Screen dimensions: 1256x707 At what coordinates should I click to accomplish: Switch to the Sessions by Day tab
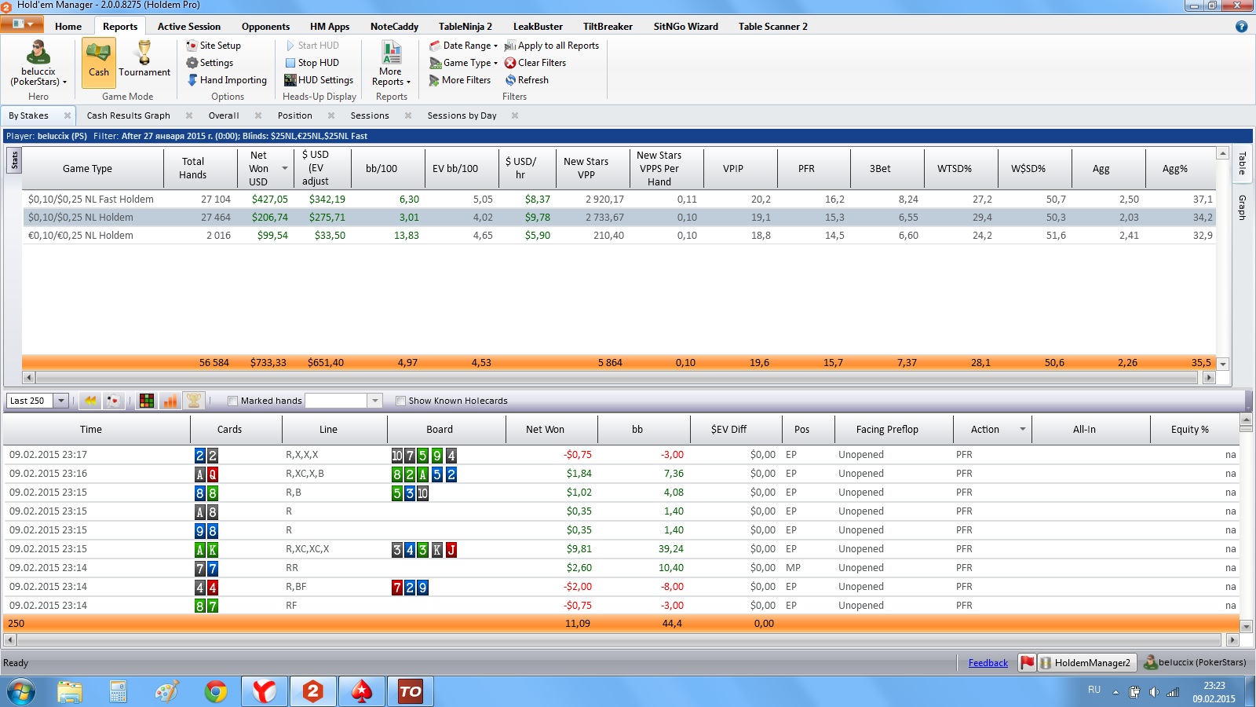462,115
